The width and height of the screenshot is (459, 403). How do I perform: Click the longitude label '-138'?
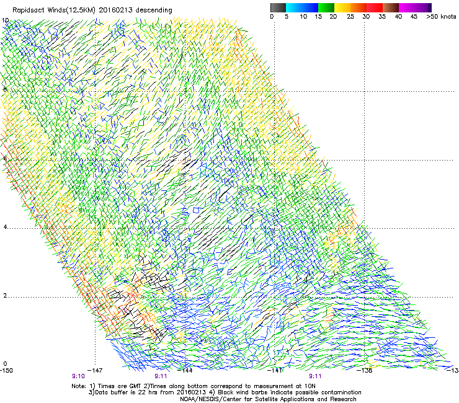[x=365, y=371]
